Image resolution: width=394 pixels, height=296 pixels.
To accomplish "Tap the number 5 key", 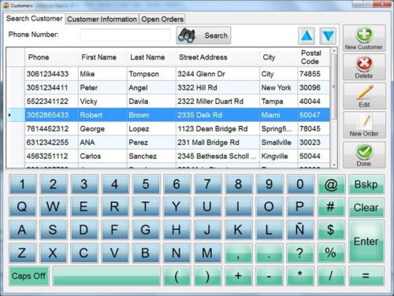I will tap(146, 184).
